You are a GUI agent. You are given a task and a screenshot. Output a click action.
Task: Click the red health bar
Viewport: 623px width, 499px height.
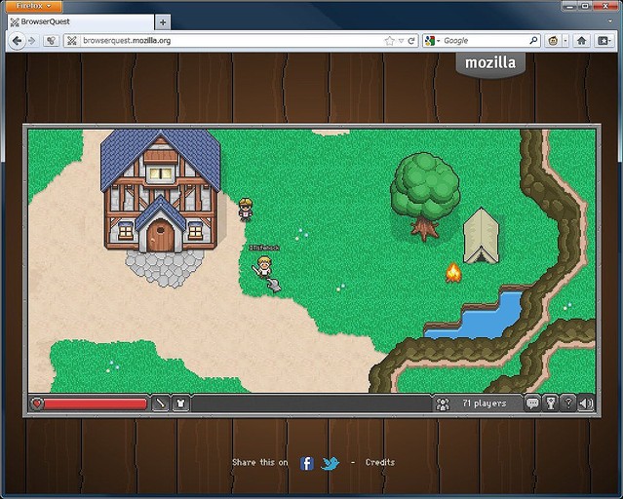[95, 404]
